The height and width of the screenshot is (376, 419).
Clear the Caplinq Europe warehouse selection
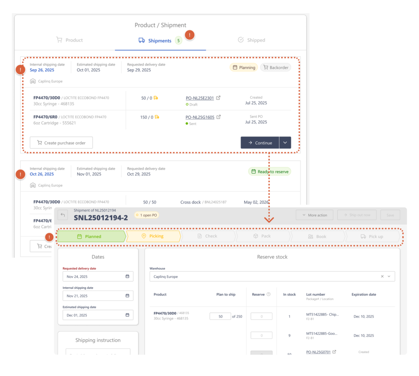pos(382,277)
